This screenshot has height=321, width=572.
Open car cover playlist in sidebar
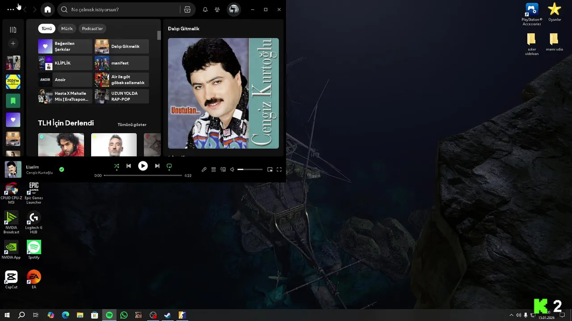(x=13, y=139)
